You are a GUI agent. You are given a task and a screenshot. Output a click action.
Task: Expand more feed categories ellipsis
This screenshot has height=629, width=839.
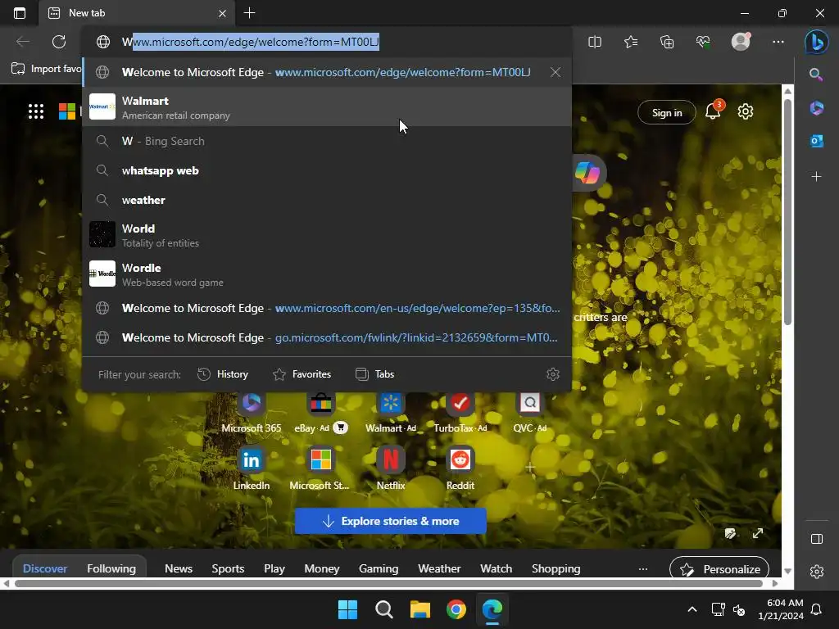pyautogui.click(x=642, y=569)
